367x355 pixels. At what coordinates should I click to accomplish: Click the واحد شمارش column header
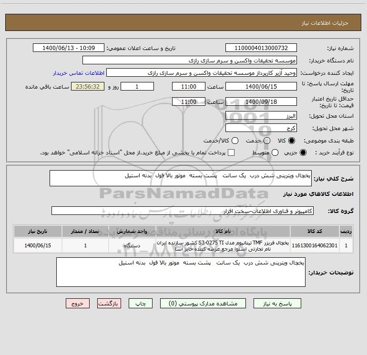coord(132,231)
